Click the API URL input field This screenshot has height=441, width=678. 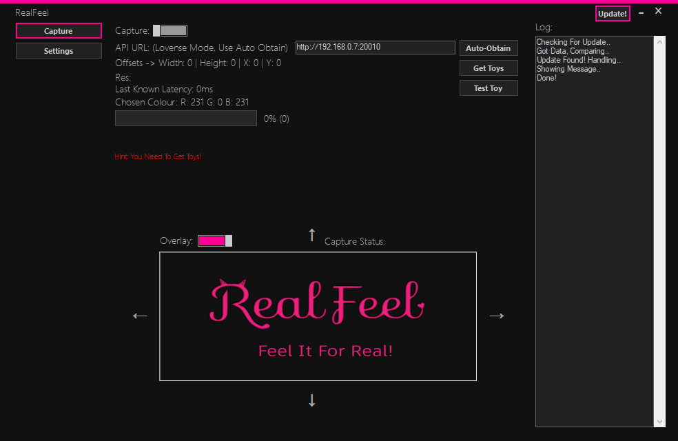375,47
